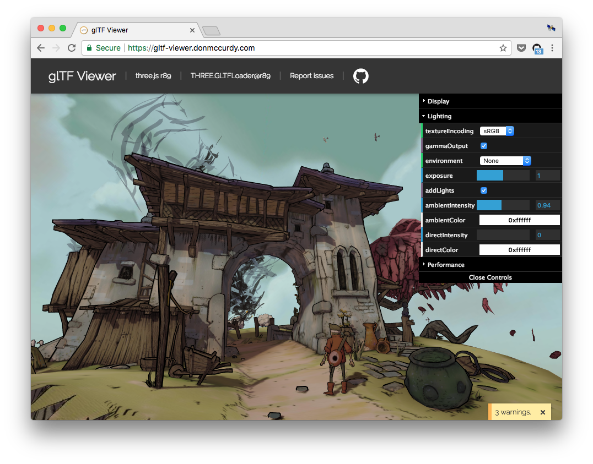Open Chrome's three-dot menu
The image size is (593, 464).
552,48
